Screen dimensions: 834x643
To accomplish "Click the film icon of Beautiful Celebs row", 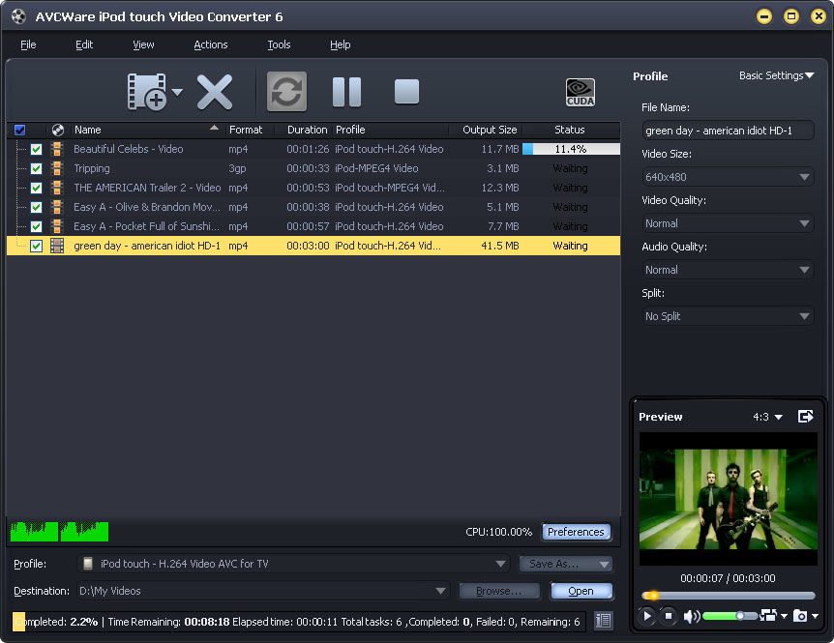I will tap(57, 149).
